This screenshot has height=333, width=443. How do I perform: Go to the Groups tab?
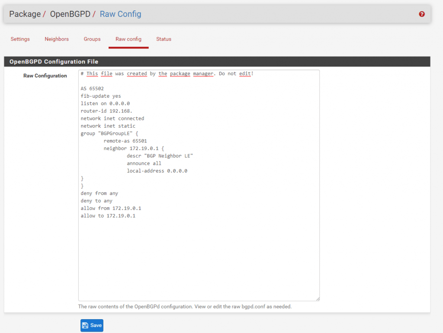click(x=92, y=39)
